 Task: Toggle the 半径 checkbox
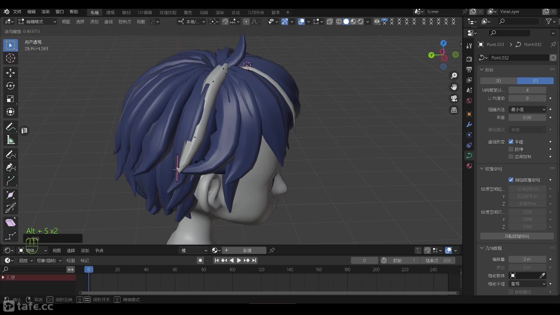511,142
